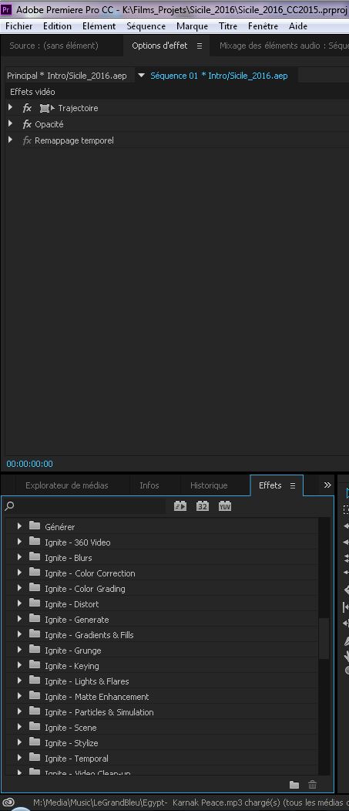Toggle the 32-bit color effects filter
This screenshot has width=349, height=811.
coord(203,506)
